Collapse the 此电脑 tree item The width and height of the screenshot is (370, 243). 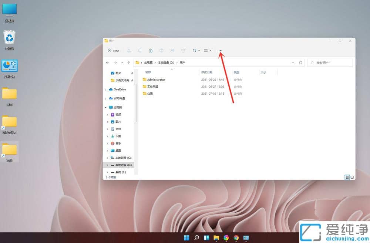(105, 107)
